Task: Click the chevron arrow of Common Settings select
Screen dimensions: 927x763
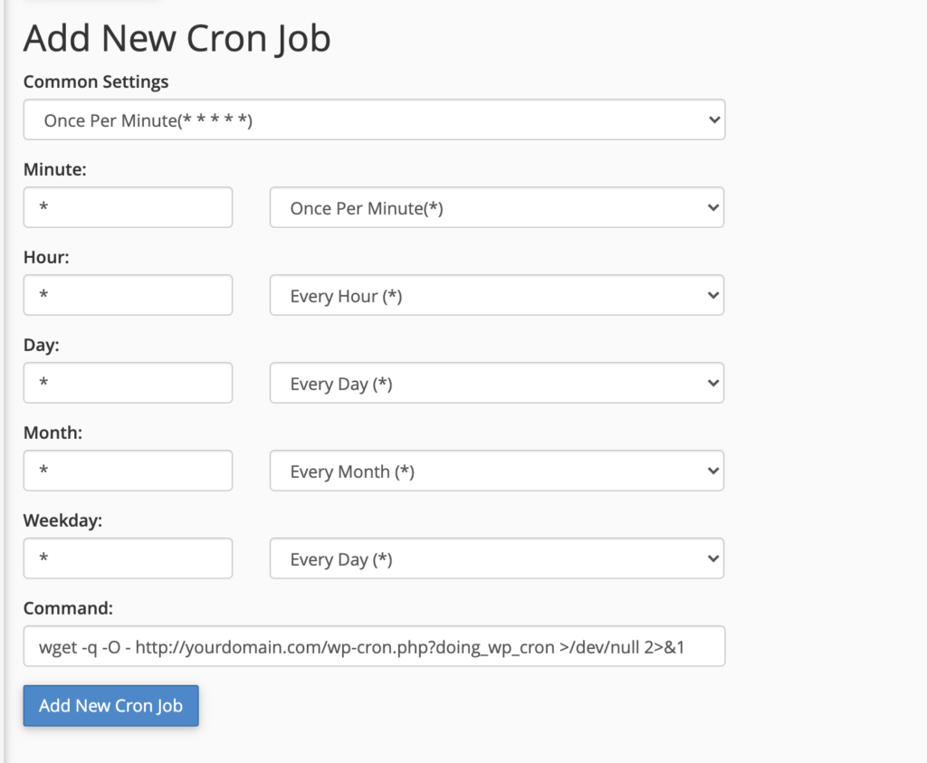Action: click(714, 120)
